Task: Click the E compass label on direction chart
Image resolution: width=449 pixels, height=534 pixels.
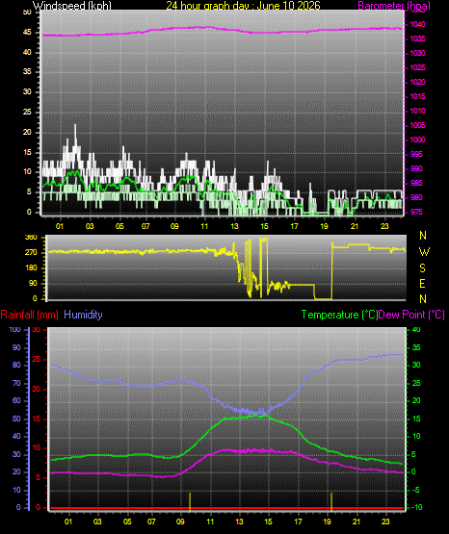Action: pyautogui.click(x=422, y=283)
